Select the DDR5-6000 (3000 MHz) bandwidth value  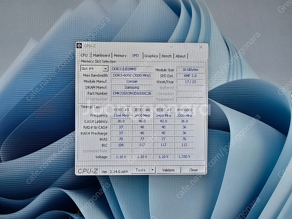[132, 76]
